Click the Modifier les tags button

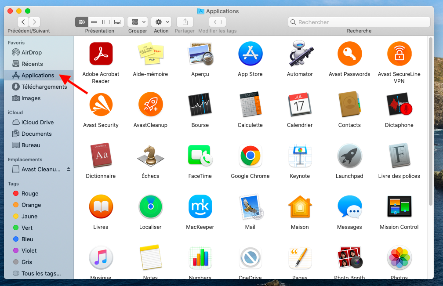pos(218,22)
